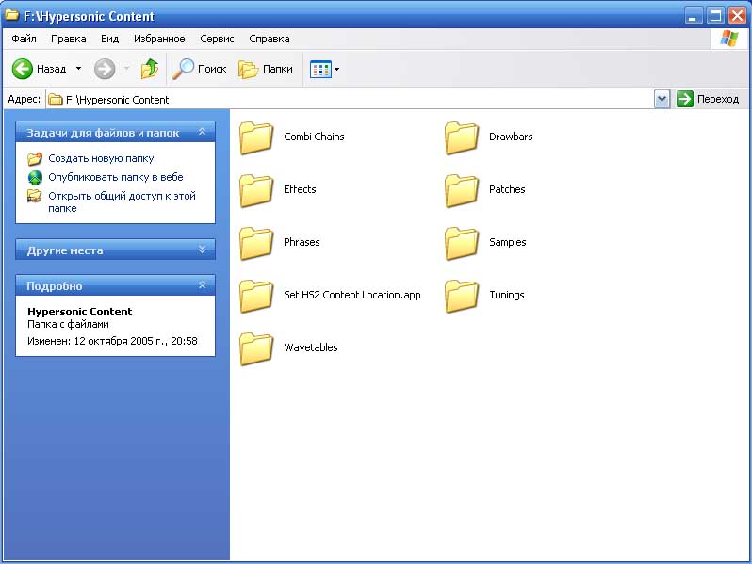Open the Back history dropdown arrow
The width and height of the screenshot is (752, 564).
click(78, 69)
